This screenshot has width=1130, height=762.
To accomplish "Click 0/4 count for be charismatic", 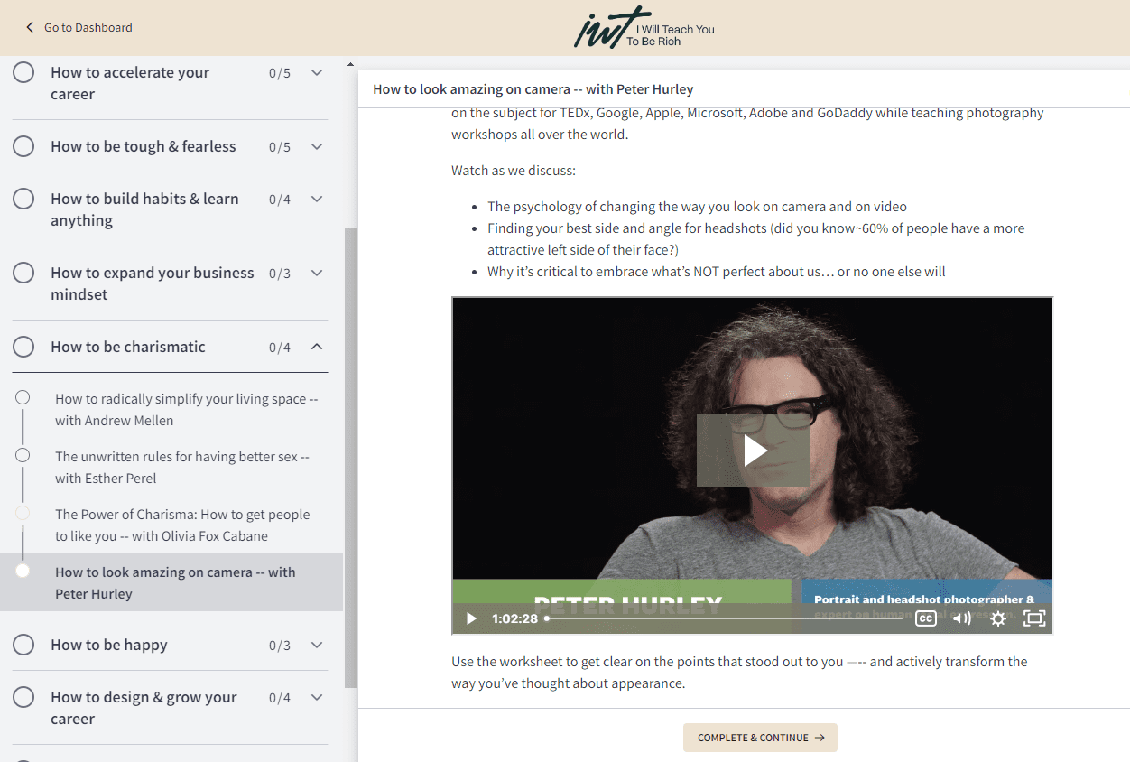I will 280,348.
